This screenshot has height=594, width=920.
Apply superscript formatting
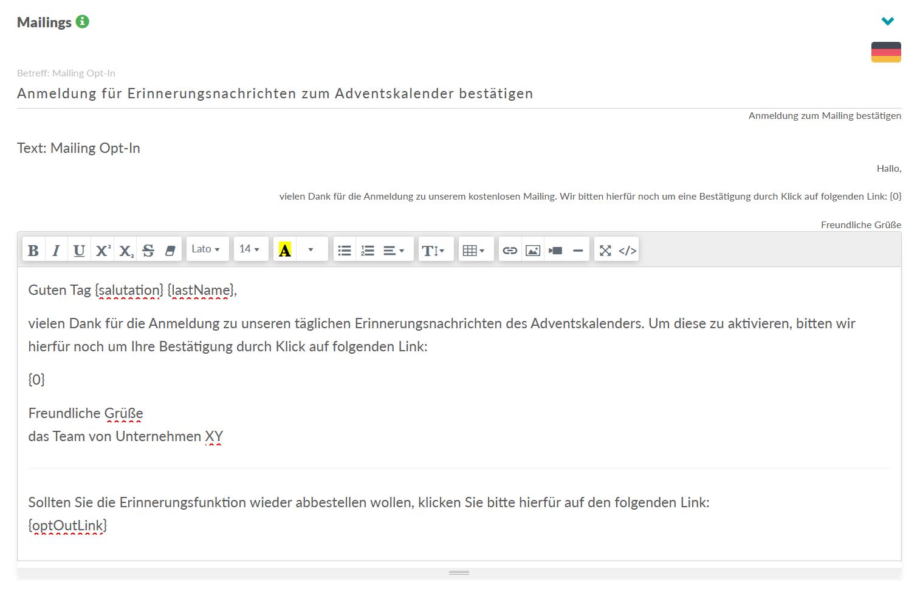103,250
